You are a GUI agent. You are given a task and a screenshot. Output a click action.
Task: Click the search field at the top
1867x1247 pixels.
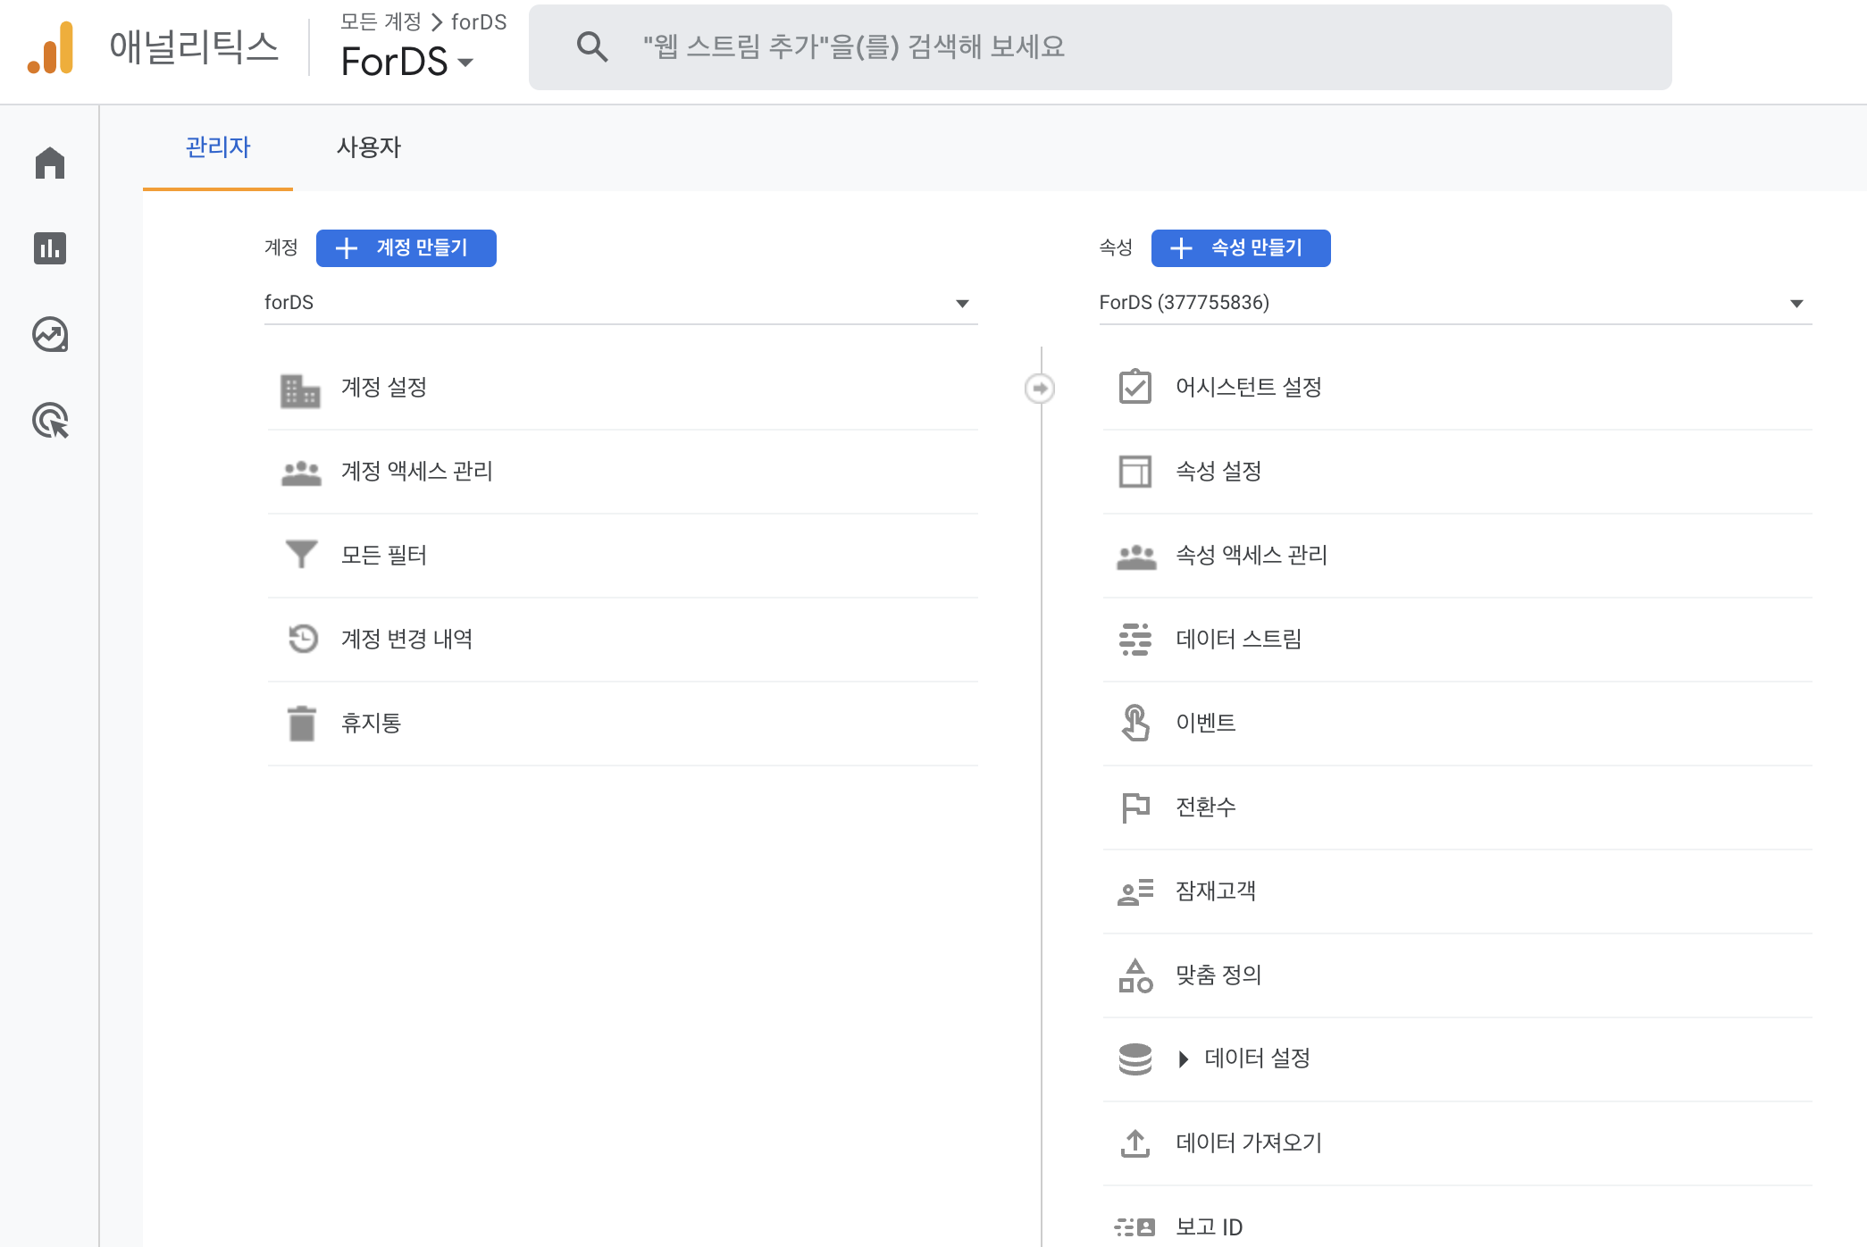pos(1099,47)
